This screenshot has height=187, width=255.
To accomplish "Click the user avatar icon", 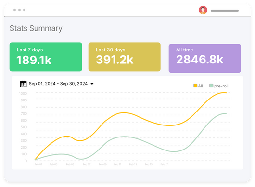I will click(x=203, y=10).
